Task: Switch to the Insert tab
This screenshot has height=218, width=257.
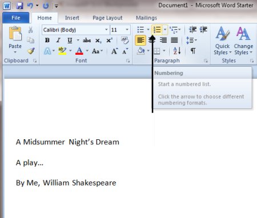Action: [72, 18]
